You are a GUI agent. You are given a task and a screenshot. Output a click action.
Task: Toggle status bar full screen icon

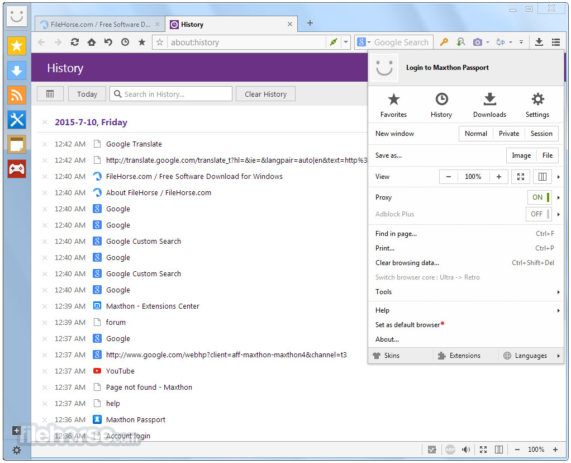pos(483,450)
